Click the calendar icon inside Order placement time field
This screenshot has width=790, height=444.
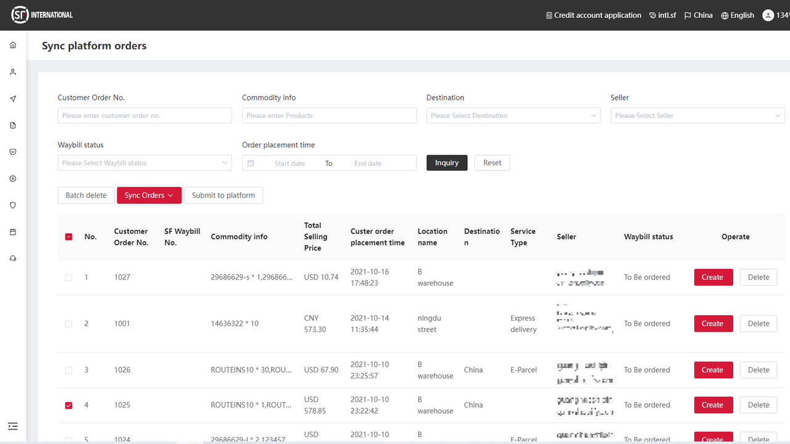(x=251, y=162)
